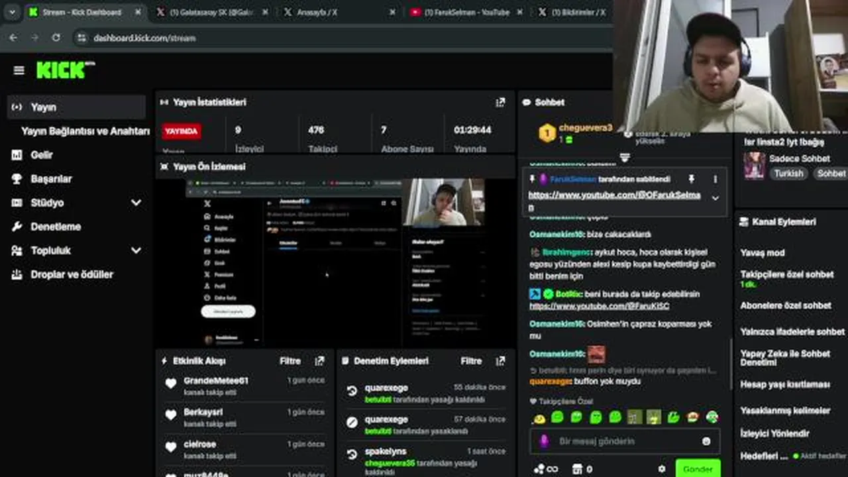
Task: Reload the page with browser refresh
Action: tap(56, 38)
